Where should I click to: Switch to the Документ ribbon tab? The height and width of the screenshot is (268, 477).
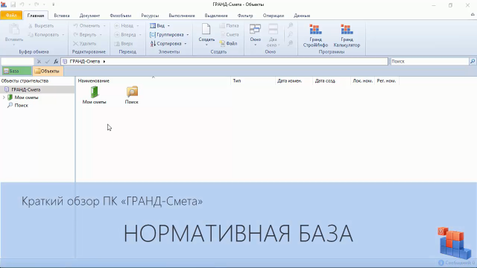pyautogui.click(x=89, y=16)
